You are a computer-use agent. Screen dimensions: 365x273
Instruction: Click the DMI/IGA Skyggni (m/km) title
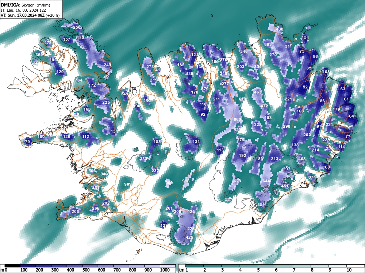coord(26,5)
